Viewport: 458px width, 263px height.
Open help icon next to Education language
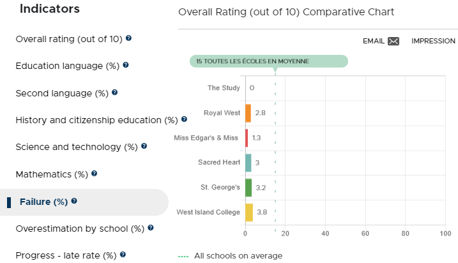126,65
